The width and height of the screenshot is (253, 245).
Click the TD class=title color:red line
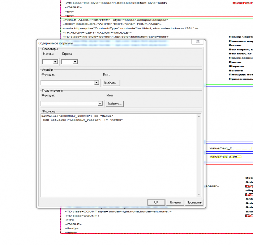point(116,3)
